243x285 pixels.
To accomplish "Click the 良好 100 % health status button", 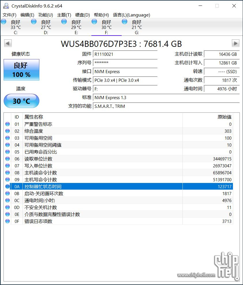I will click(21, 70).
